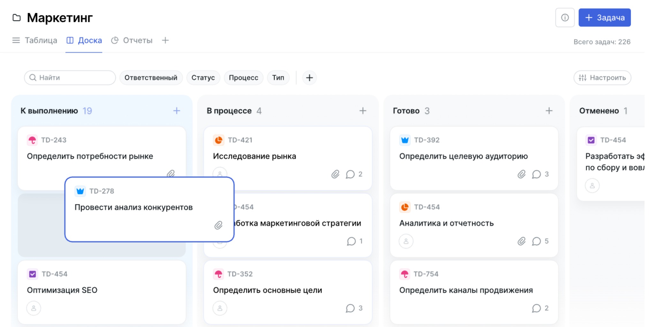Click checkbox icon on Отменено column card
This screenshot has height=327, width=654.
coord(591,140)
